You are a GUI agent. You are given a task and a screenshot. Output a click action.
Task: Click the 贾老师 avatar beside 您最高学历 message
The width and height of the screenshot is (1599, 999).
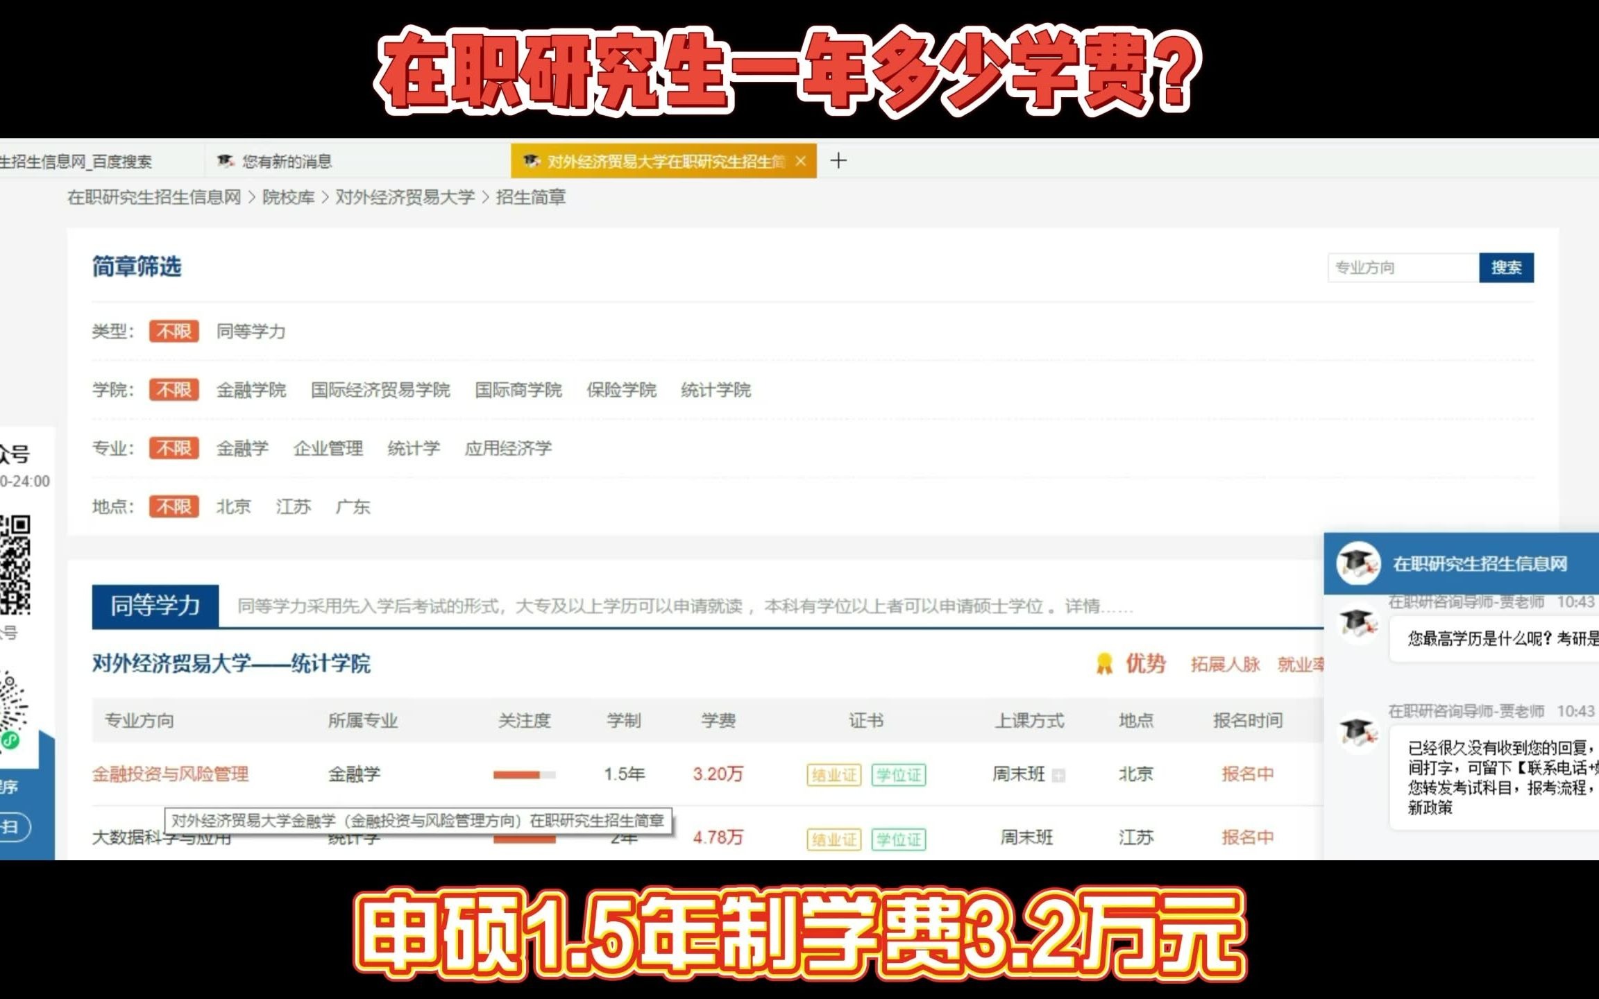point(1359,623)
